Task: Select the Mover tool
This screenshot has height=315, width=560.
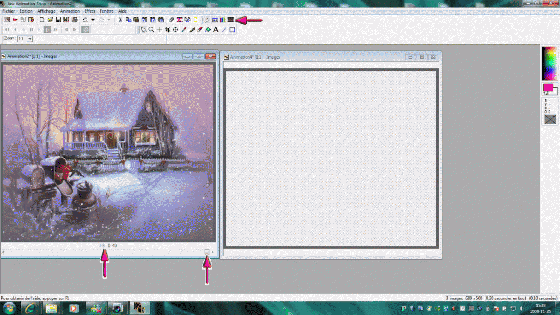Action: coord(176,30)
